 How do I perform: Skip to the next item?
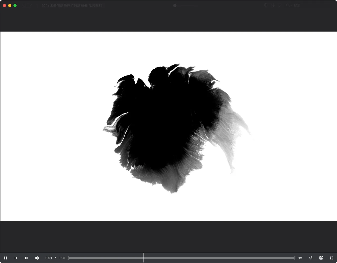26,258
